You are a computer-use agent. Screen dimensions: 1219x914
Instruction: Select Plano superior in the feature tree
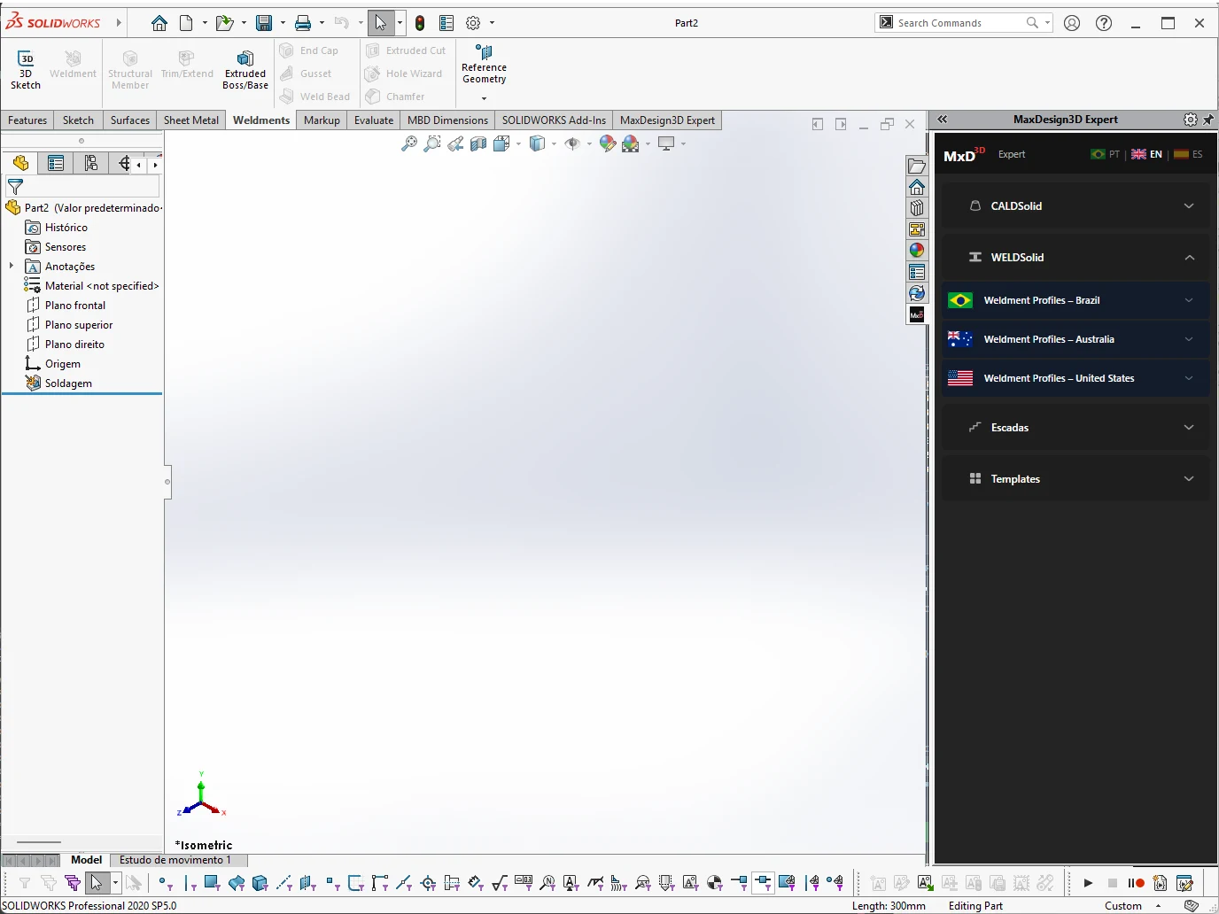(x=79, y=325)
